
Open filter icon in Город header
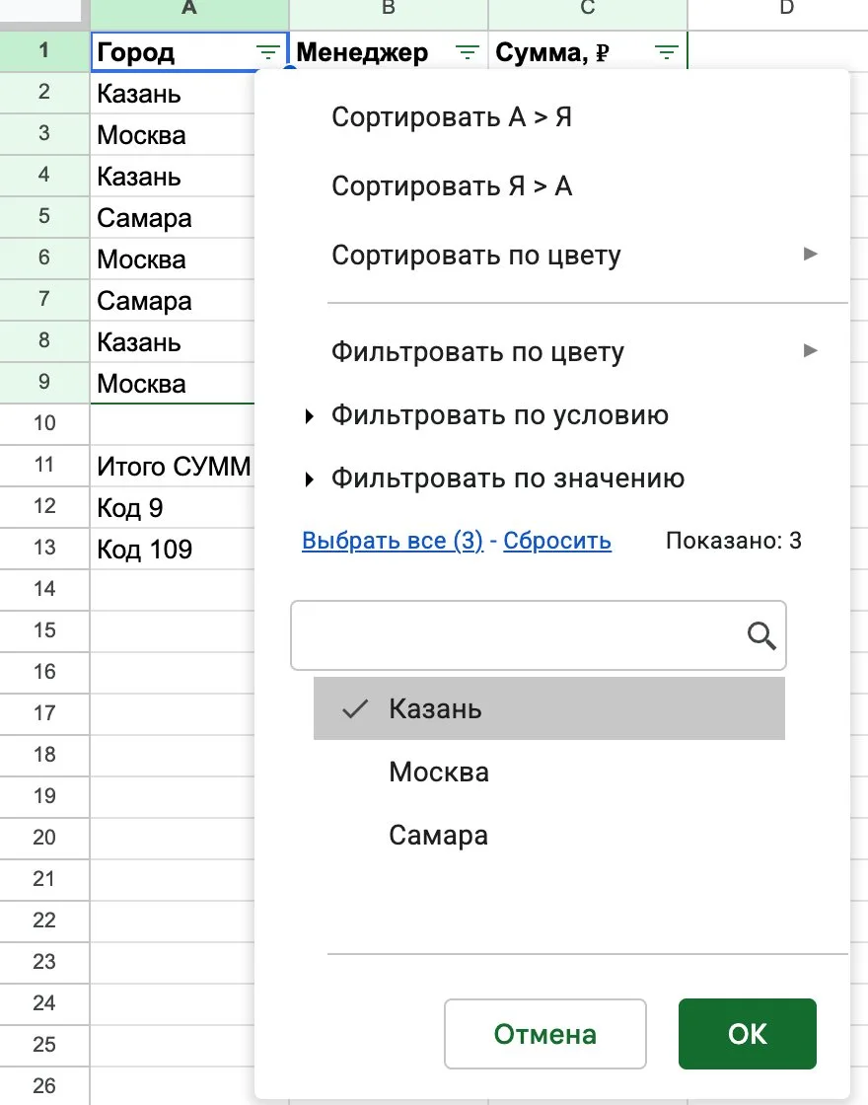tap(267, 52)
